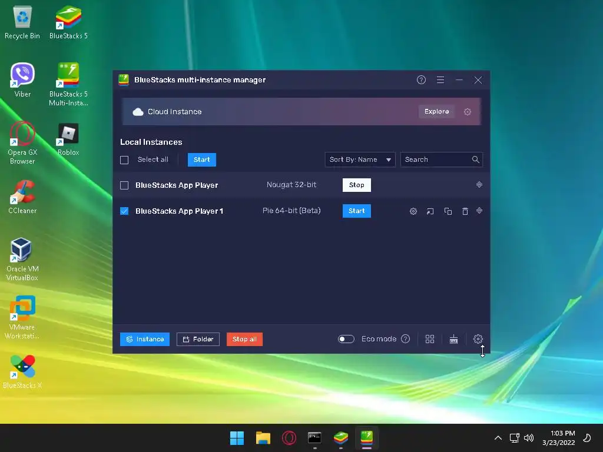Open the help icon in the manager title bar
This screenshot has width=603, height=452.
421,80
